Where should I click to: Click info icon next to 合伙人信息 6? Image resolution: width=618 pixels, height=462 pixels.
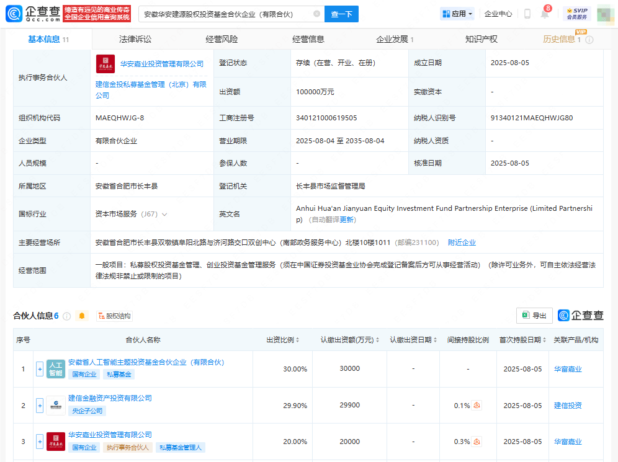66,316
